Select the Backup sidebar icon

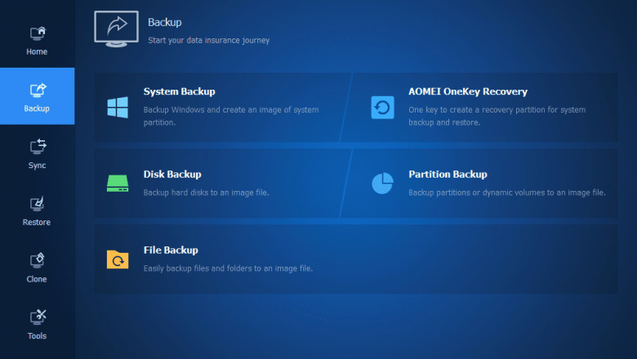pos(38,90)
